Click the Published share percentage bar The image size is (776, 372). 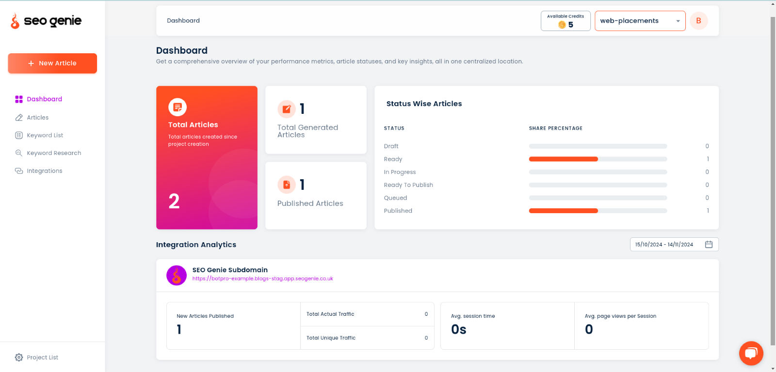click(x=598, y=211)
